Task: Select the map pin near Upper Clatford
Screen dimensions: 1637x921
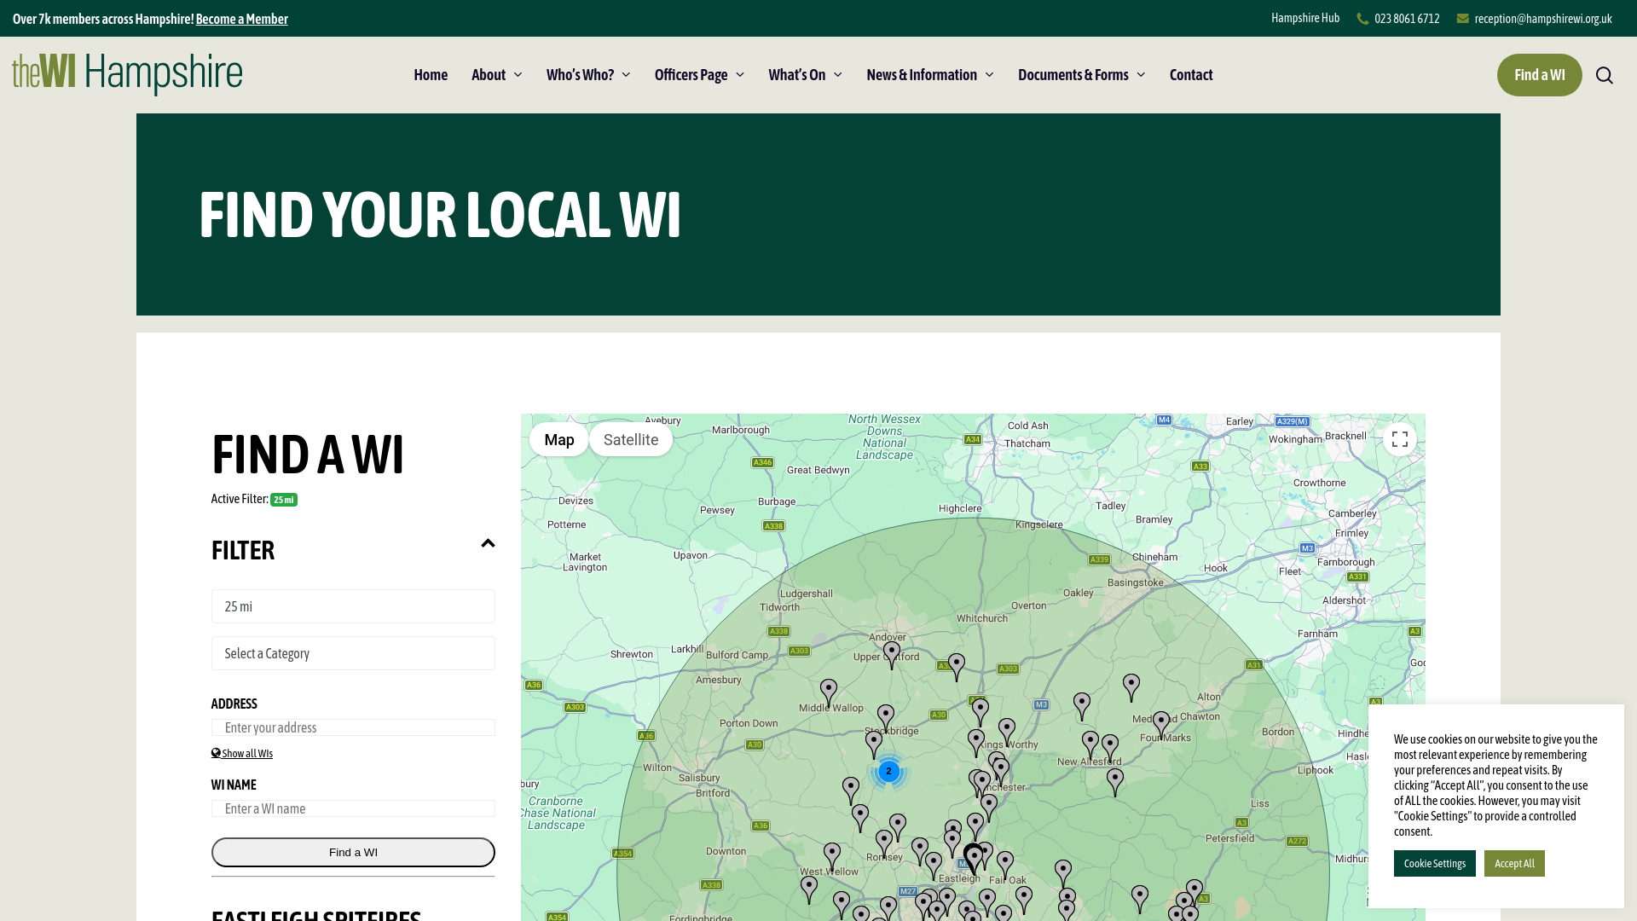Action: click(x=892, y=654)
